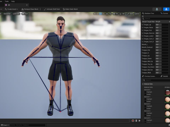Open the Details tab
Screen dimensions: 170x127
coord(164,76)
